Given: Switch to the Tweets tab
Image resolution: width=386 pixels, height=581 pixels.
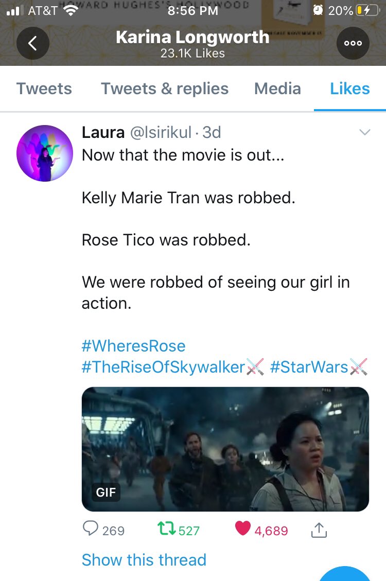Looking at the screenshot, I should (x=44, y=89).
